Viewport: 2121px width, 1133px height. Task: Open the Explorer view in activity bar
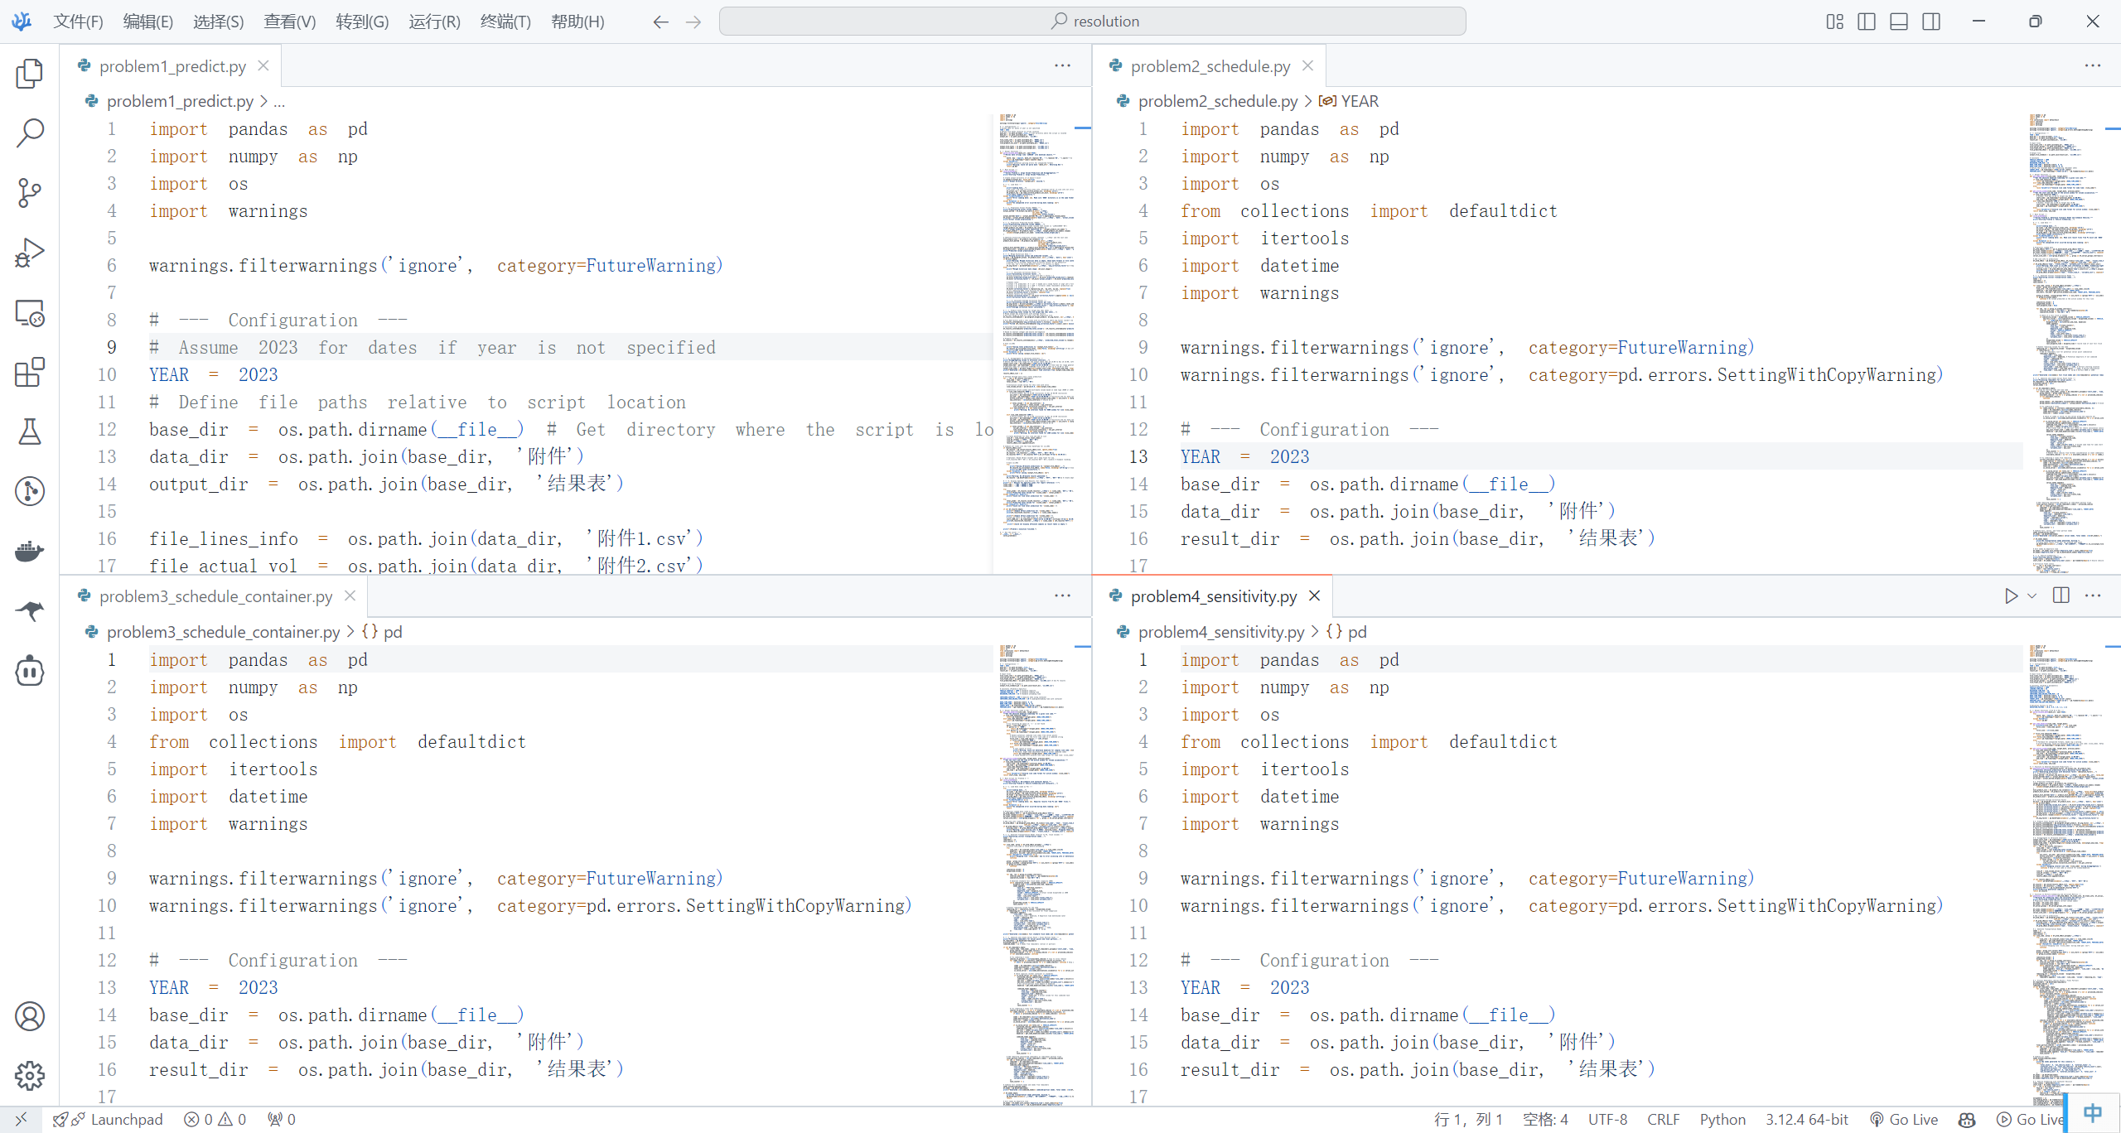pos(30,74)
